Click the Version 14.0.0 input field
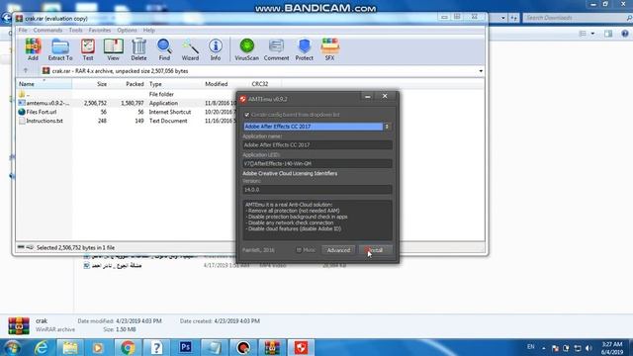The image size is (633, 356). 317,189
